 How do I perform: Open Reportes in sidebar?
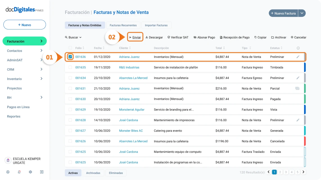(14, 116)
